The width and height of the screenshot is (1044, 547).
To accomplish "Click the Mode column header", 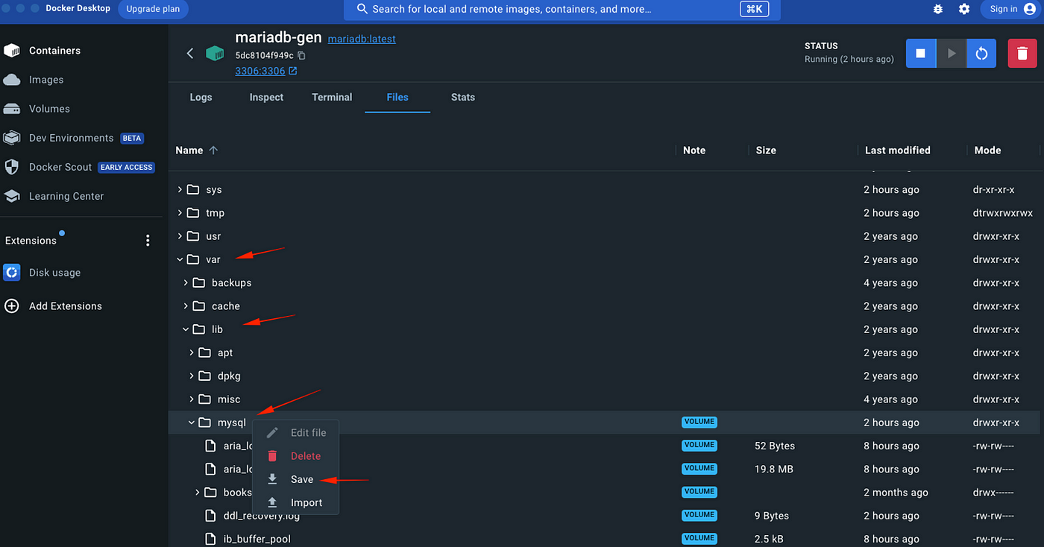I will pyautogui.click(x=987, y=150).
